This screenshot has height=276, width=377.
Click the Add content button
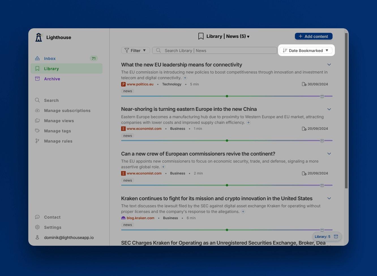click(x=314, y=36)
